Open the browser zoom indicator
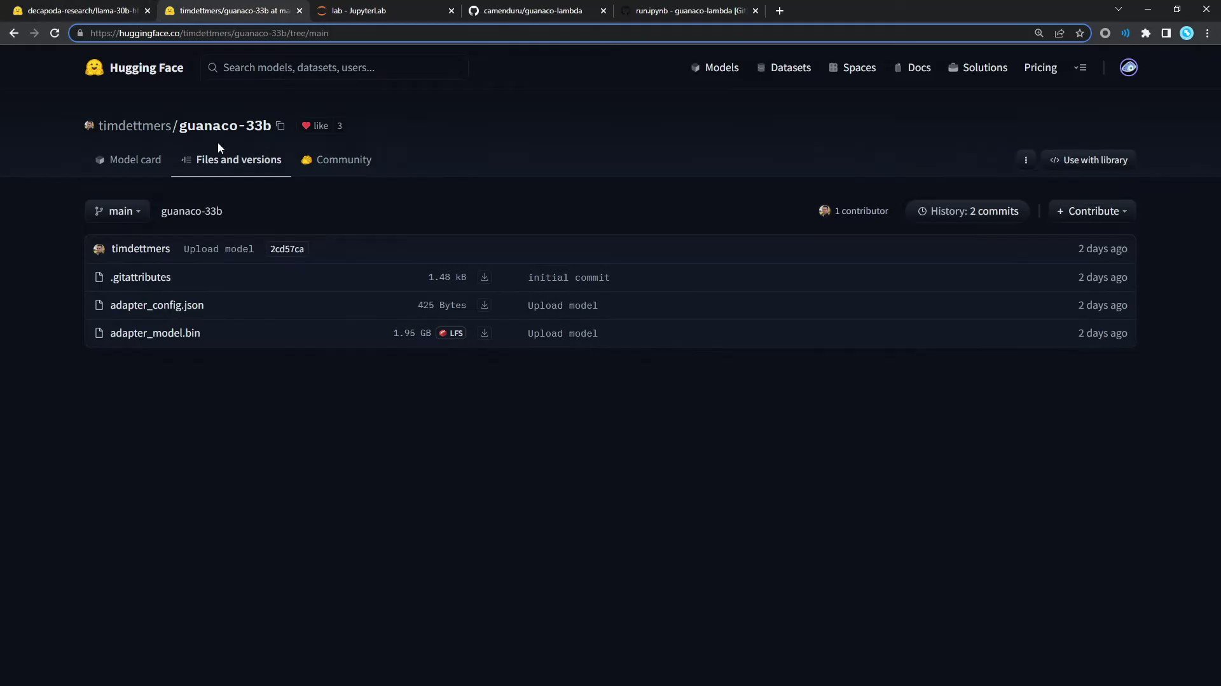This screenshot has height=686, width=1221. click(1039, 33)
